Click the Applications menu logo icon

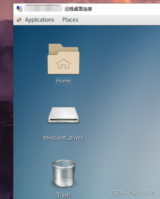click(19, 20)
